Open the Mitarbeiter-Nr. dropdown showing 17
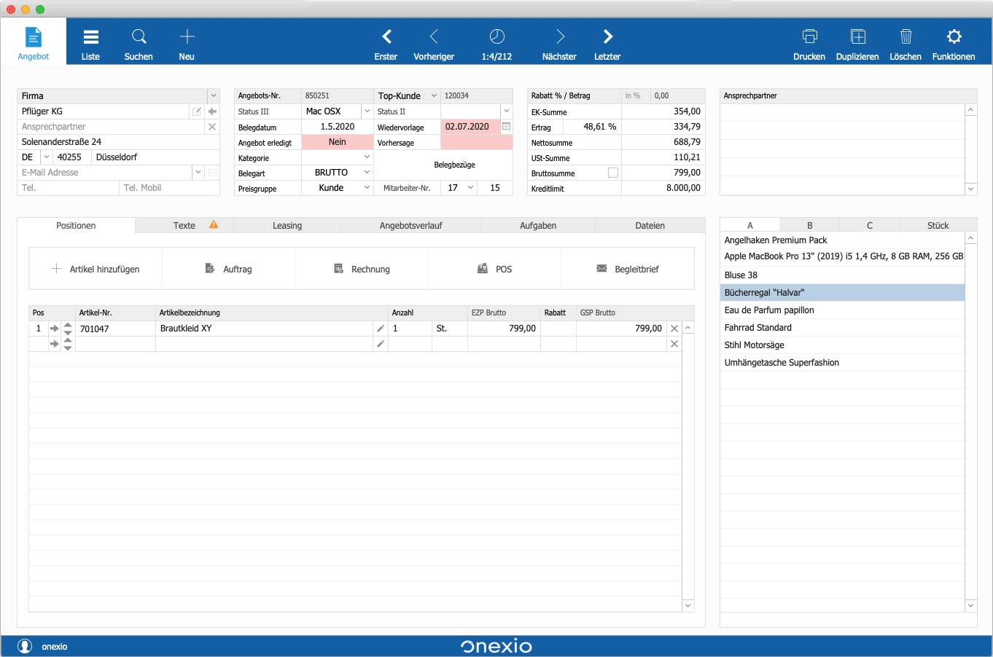 pyautogui.click(x=471, y=188)
